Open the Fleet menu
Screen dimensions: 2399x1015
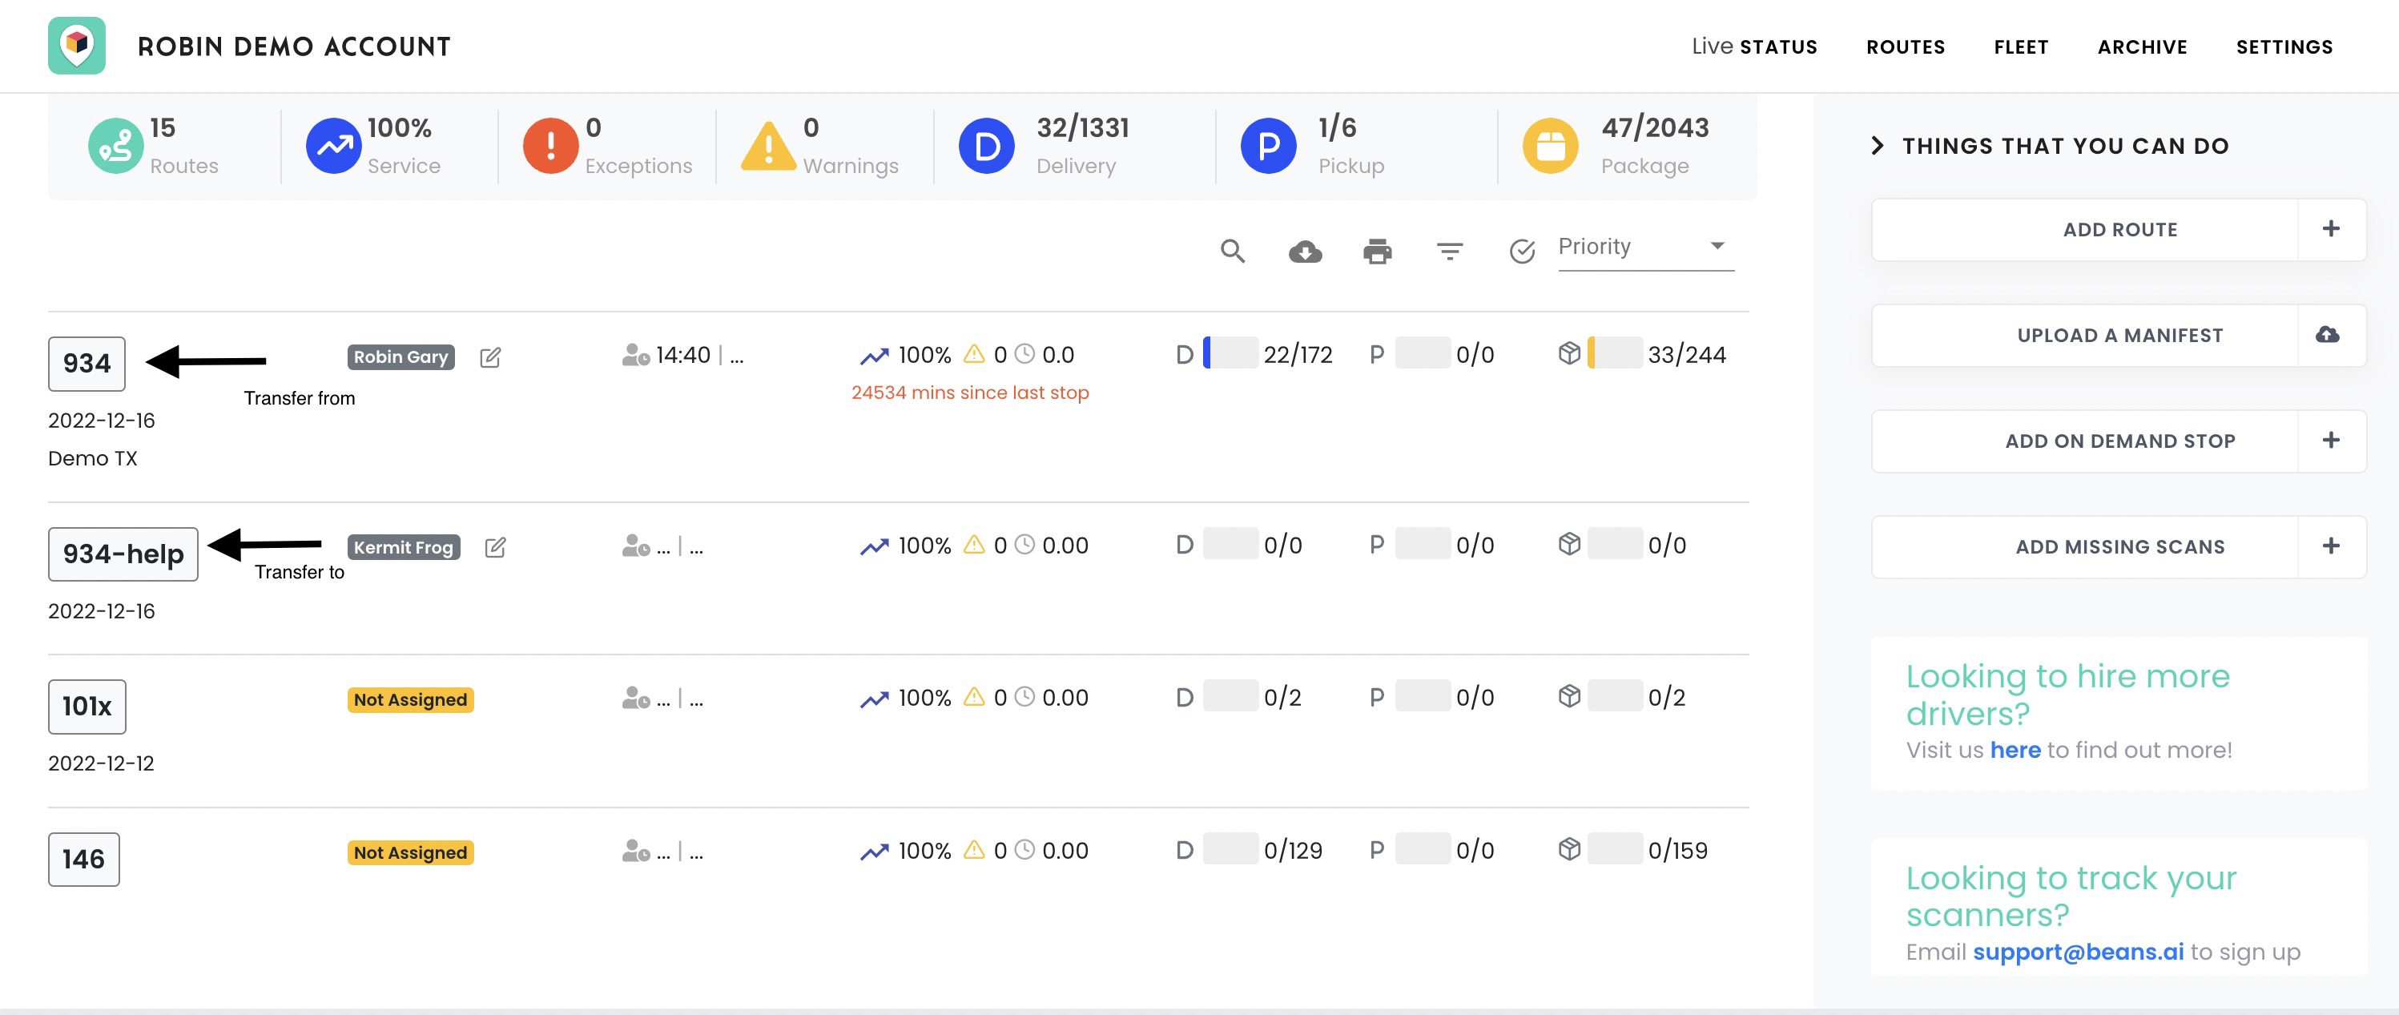(x=2020, y=47)
